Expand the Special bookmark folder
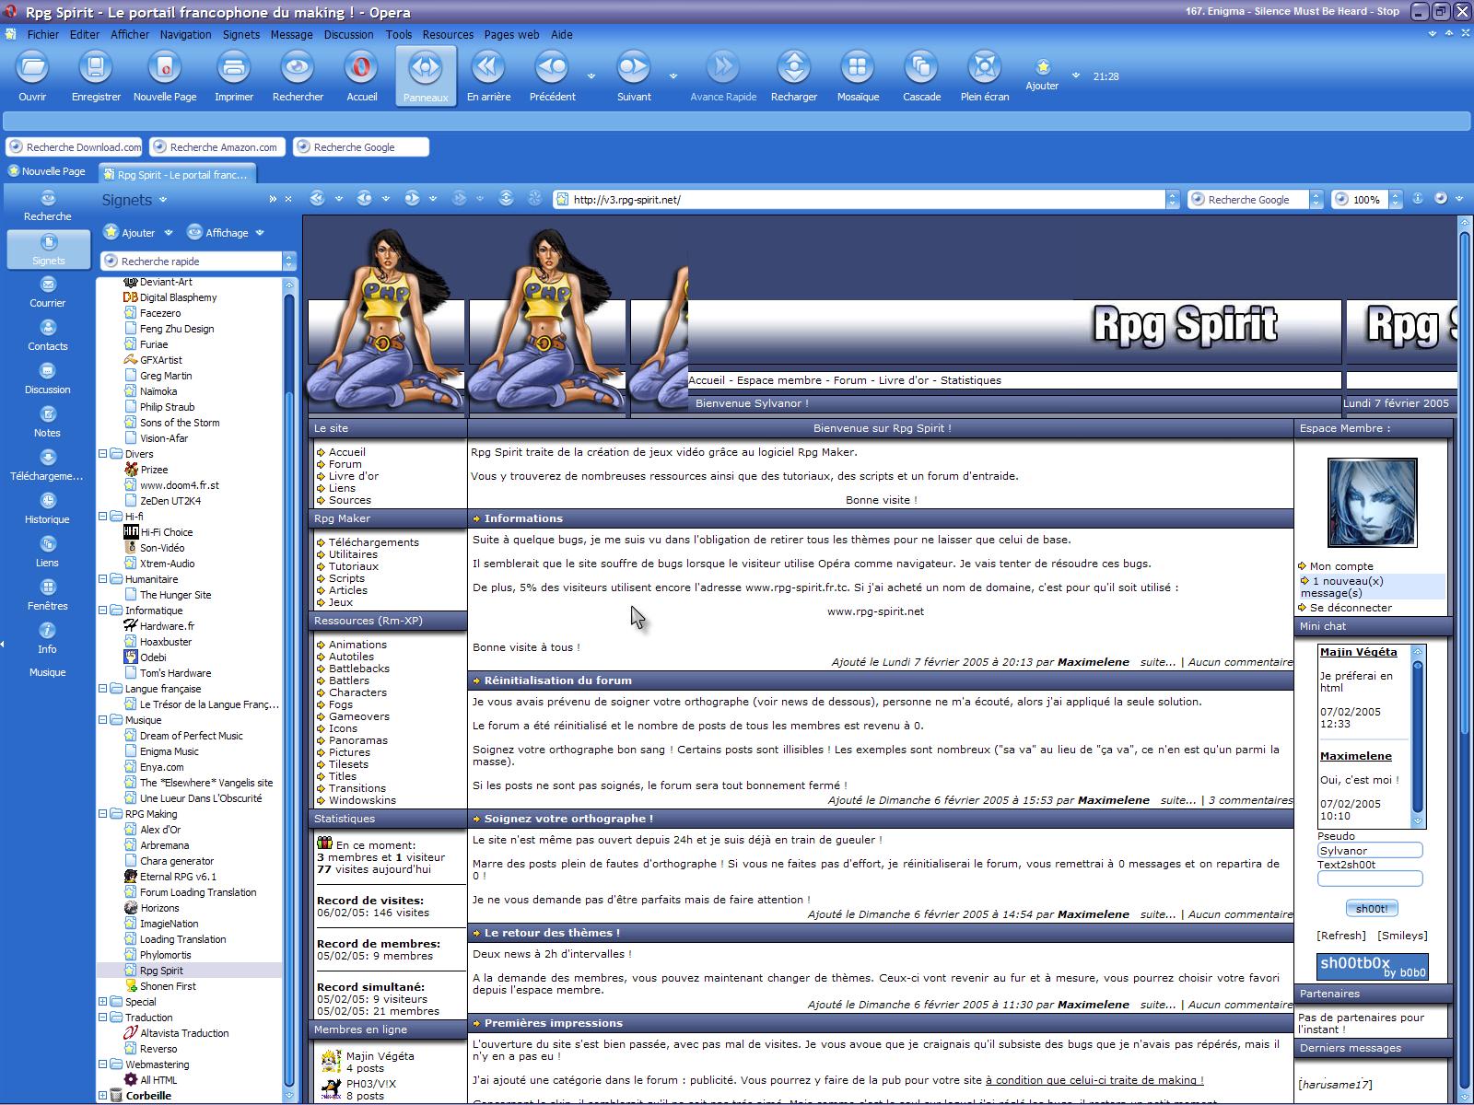Image resolution: width=1474 pixels, height=1105 pixels. tap(103, 1002)
